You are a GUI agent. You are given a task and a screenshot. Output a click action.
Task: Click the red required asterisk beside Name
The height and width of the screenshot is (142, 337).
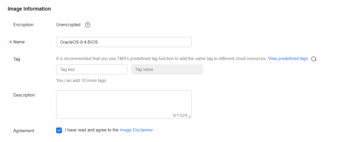[x=11, y=42]
